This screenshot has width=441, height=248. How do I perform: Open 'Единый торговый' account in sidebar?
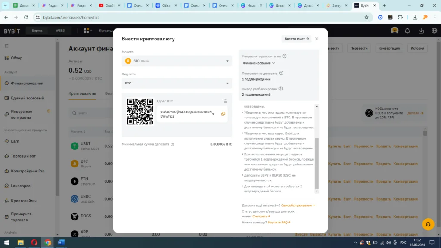(x=28, y=98)
